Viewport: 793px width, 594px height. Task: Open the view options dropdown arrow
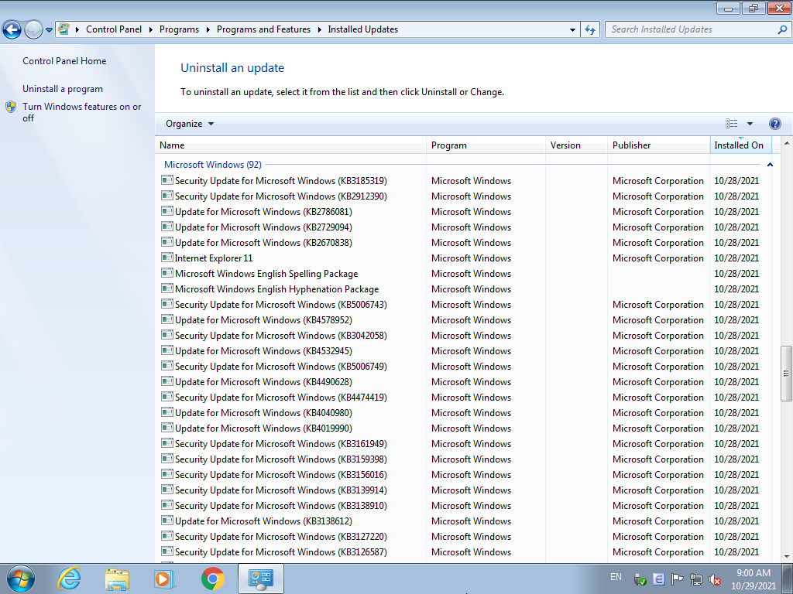tap(750, 124)
